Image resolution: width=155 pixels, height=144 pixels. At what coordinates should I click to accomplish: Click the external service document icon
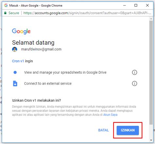(15, 83)
